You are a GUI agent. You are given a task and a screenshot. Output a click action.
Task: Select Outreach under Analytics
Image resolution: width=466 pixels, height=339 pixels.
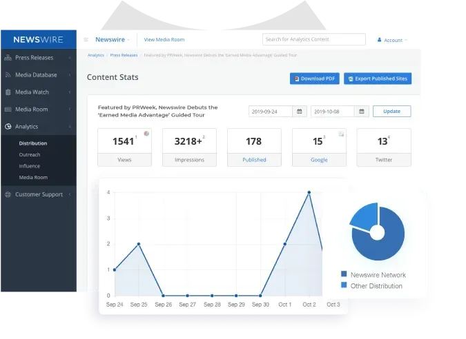pyautogui.click(x=30, y=154)
